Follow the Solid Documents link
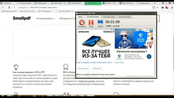Viewport: 174px width, 98px height. coord(87,81)
